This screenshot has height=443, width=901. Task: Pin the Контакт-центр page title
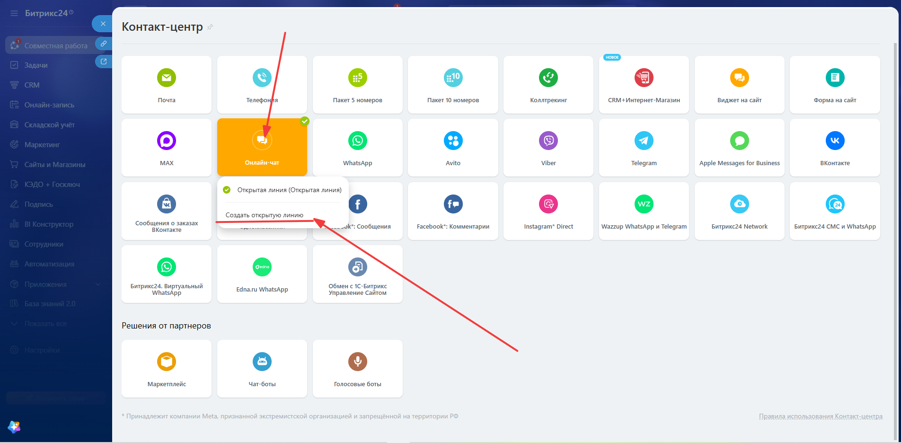pyautogui.click(x=210, y=27)
